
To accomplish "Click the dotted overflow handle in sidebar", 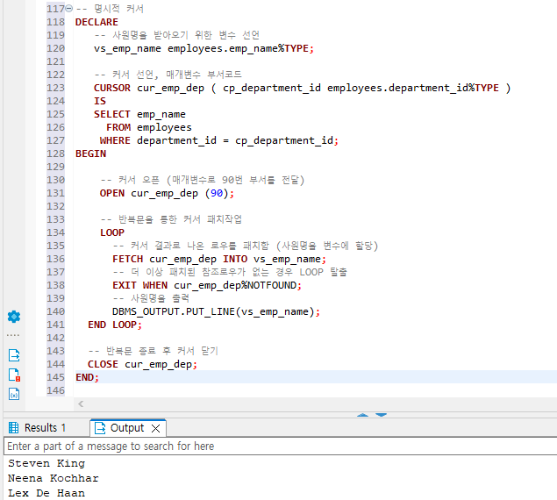I will [x=13, y=335].
